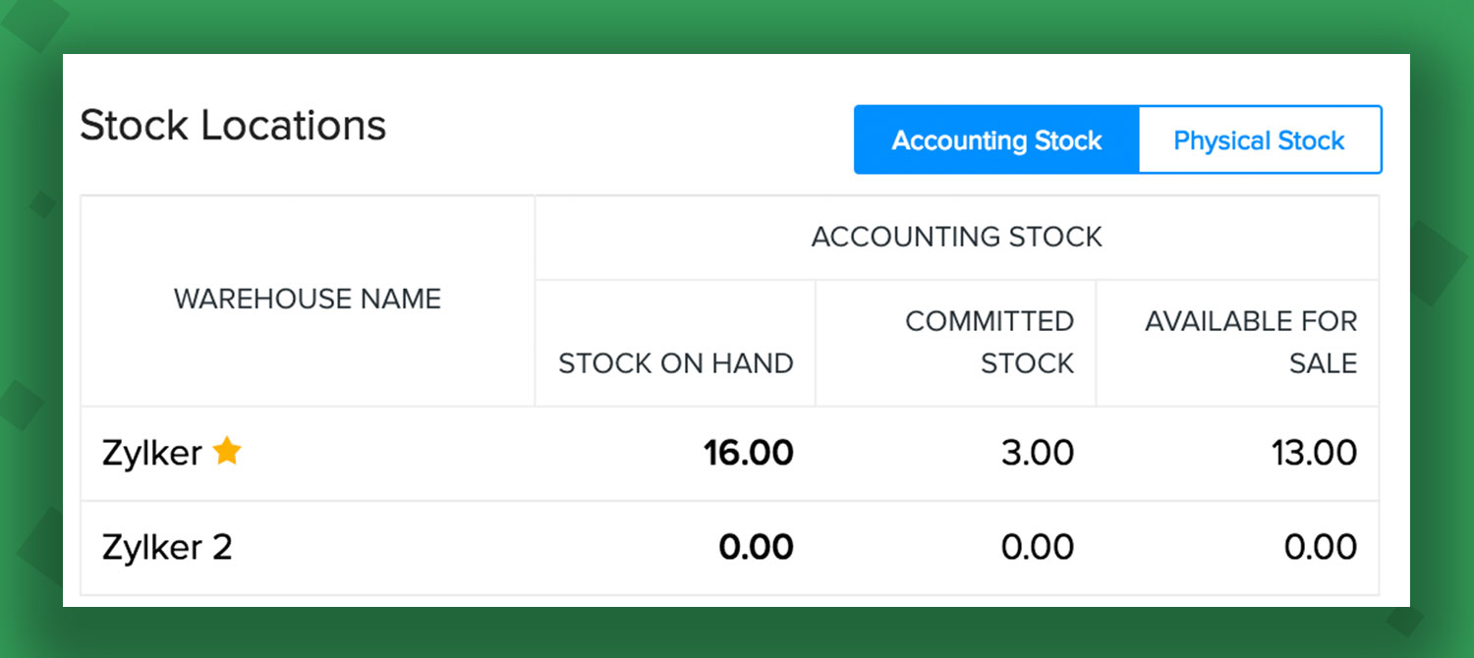Click Zylker's 16.00 stock on hand value
The width and height of the screenshot is (1474, 658).
[x=748, y=453]
